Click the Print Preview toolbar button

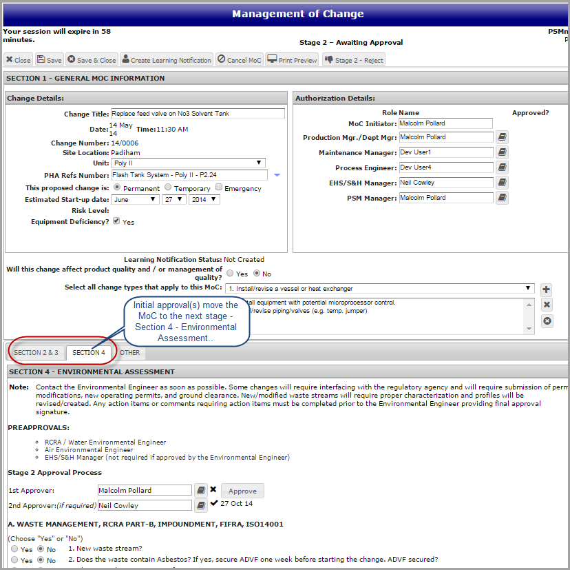click(293, 60)
